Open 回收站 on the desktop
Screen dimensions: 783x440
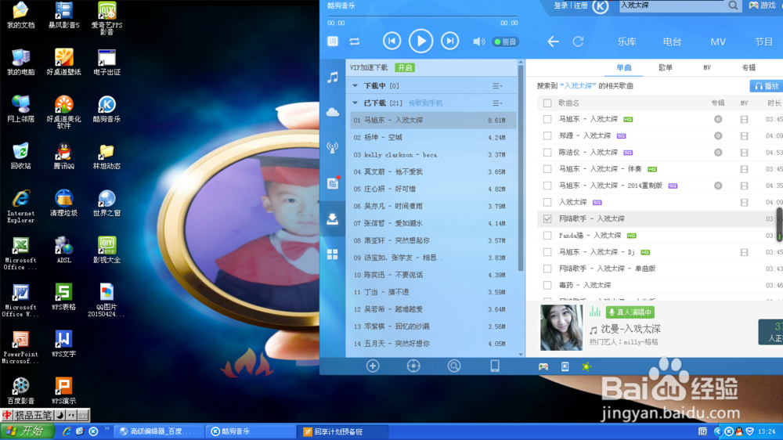[20, 156]
